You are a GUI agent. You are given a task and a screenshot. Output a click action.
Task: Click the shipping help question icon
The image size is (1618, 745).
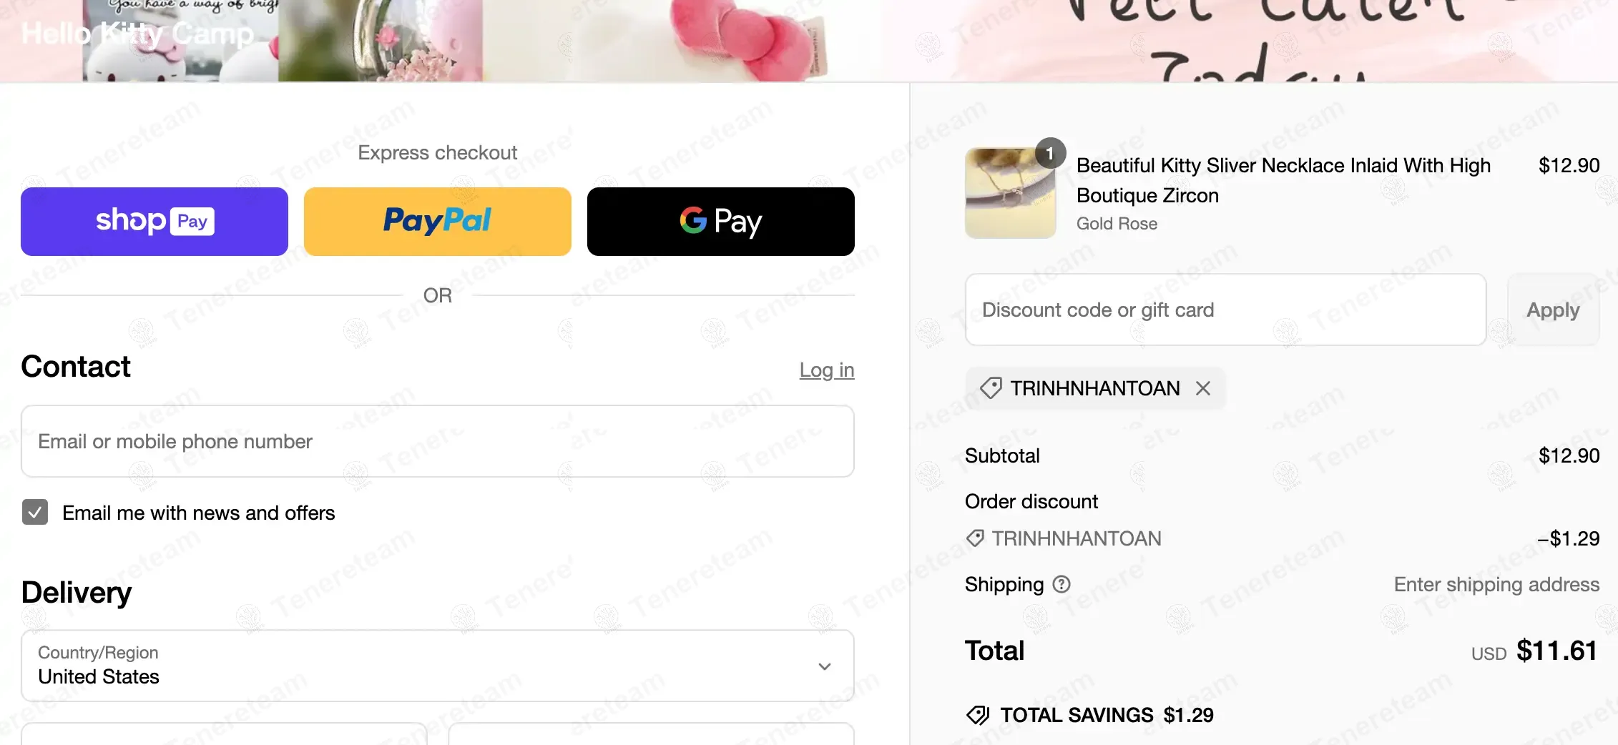(x=1061, y=585)
